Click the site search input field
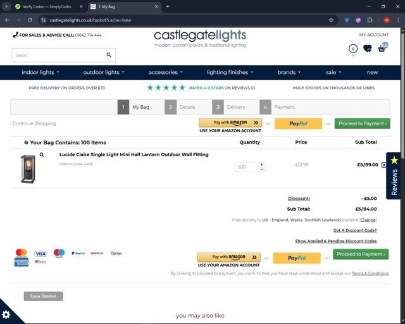 (58, 55)
